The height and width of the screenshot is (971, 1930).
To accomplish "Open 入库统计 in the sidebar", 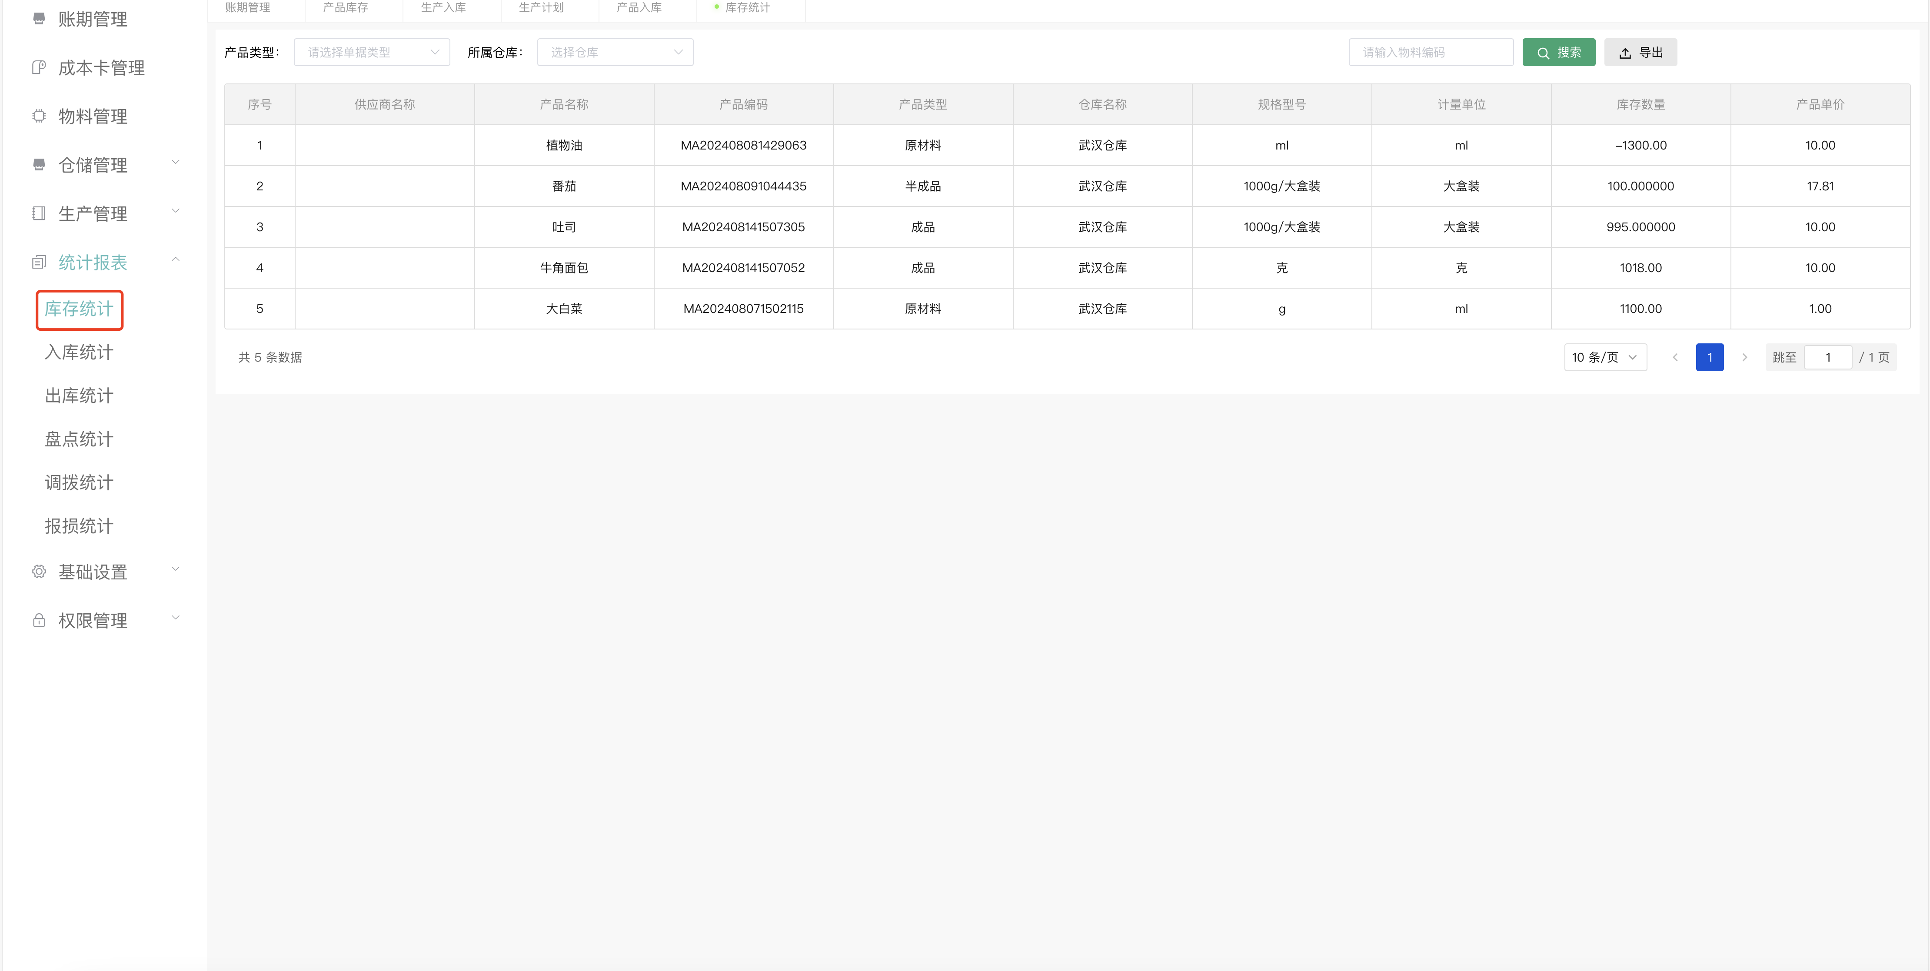I will (79, 352).
